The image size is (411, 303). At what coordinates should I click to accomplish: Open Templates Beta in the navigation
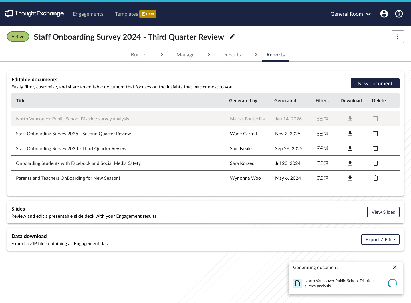pos(135,14)
